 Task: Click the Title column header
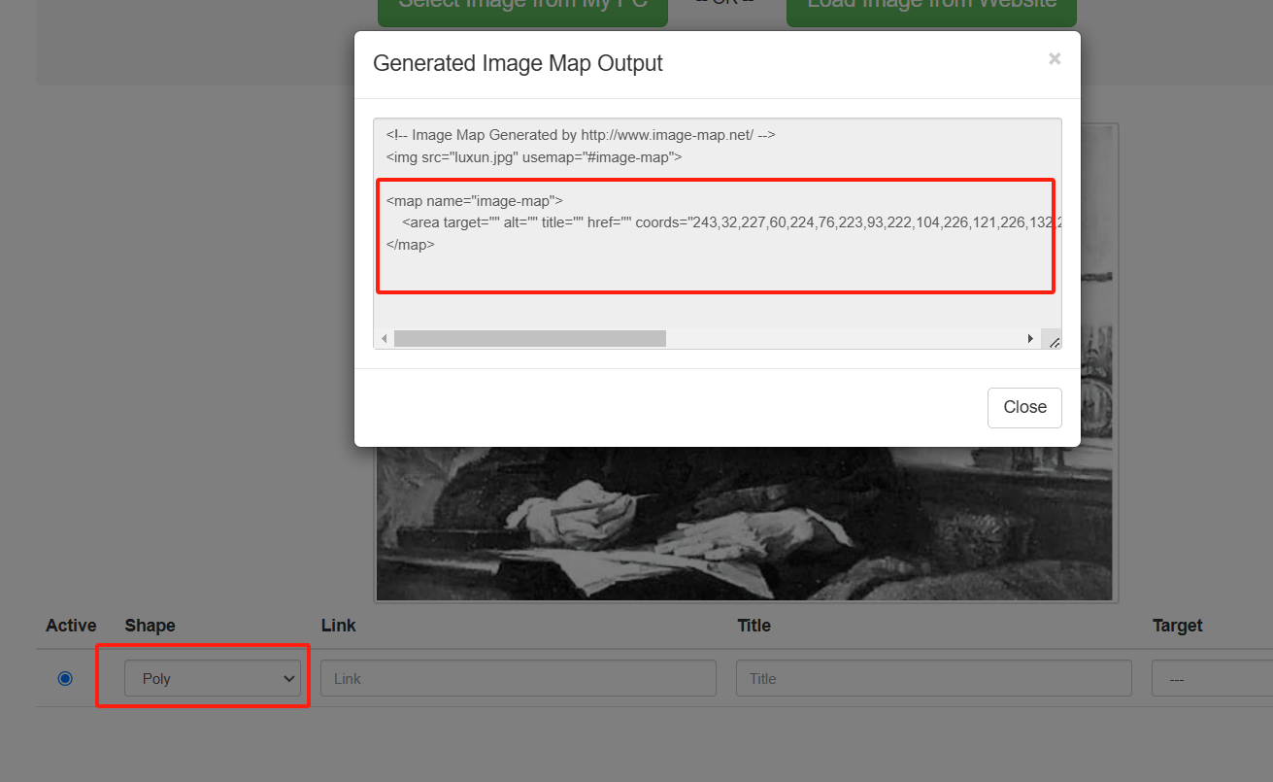pyautogui.click(x=754, y=626)
